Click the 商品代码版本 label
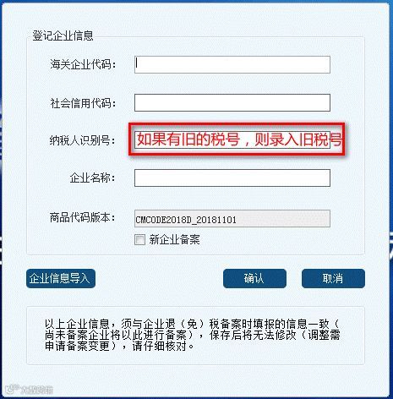Image resolution: width=393 pixels, height=399 pixels. click(83, 217)
